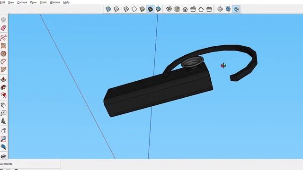This screenshot has height=170, width=303.
Task: Open the Edit menu
Action: click(x=2, y=2)
